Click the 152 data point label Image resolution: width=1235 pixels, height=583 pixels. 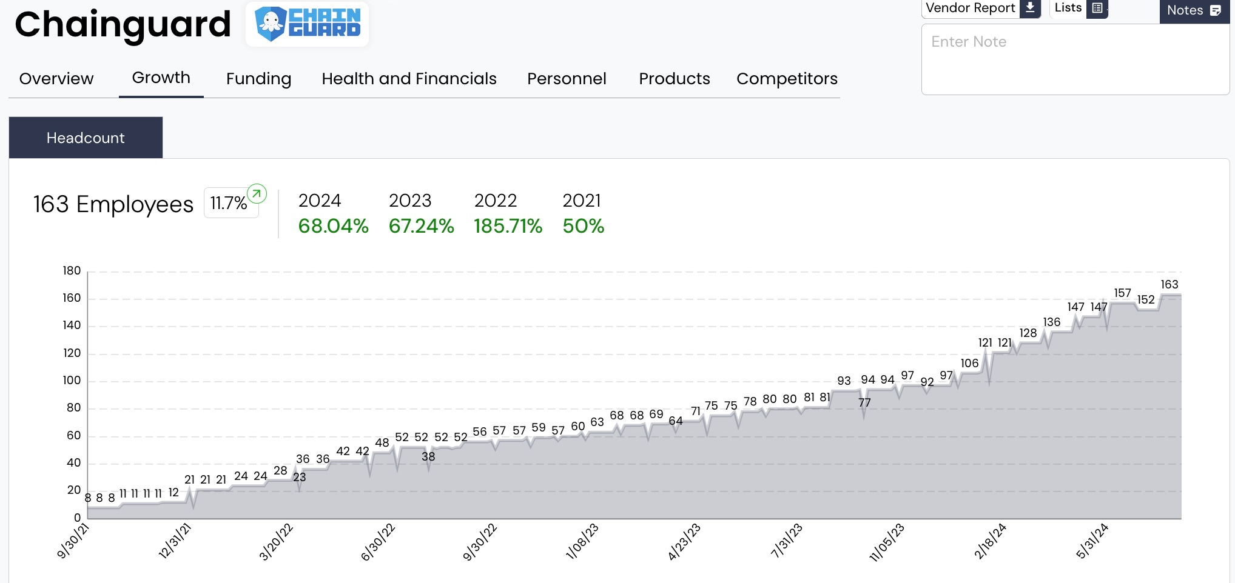click(x=1146, y=299)
